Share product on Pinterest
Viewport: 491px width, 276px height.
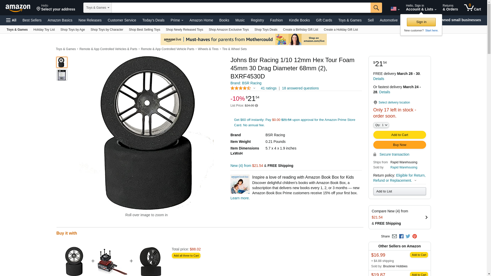tap(415, 236)
